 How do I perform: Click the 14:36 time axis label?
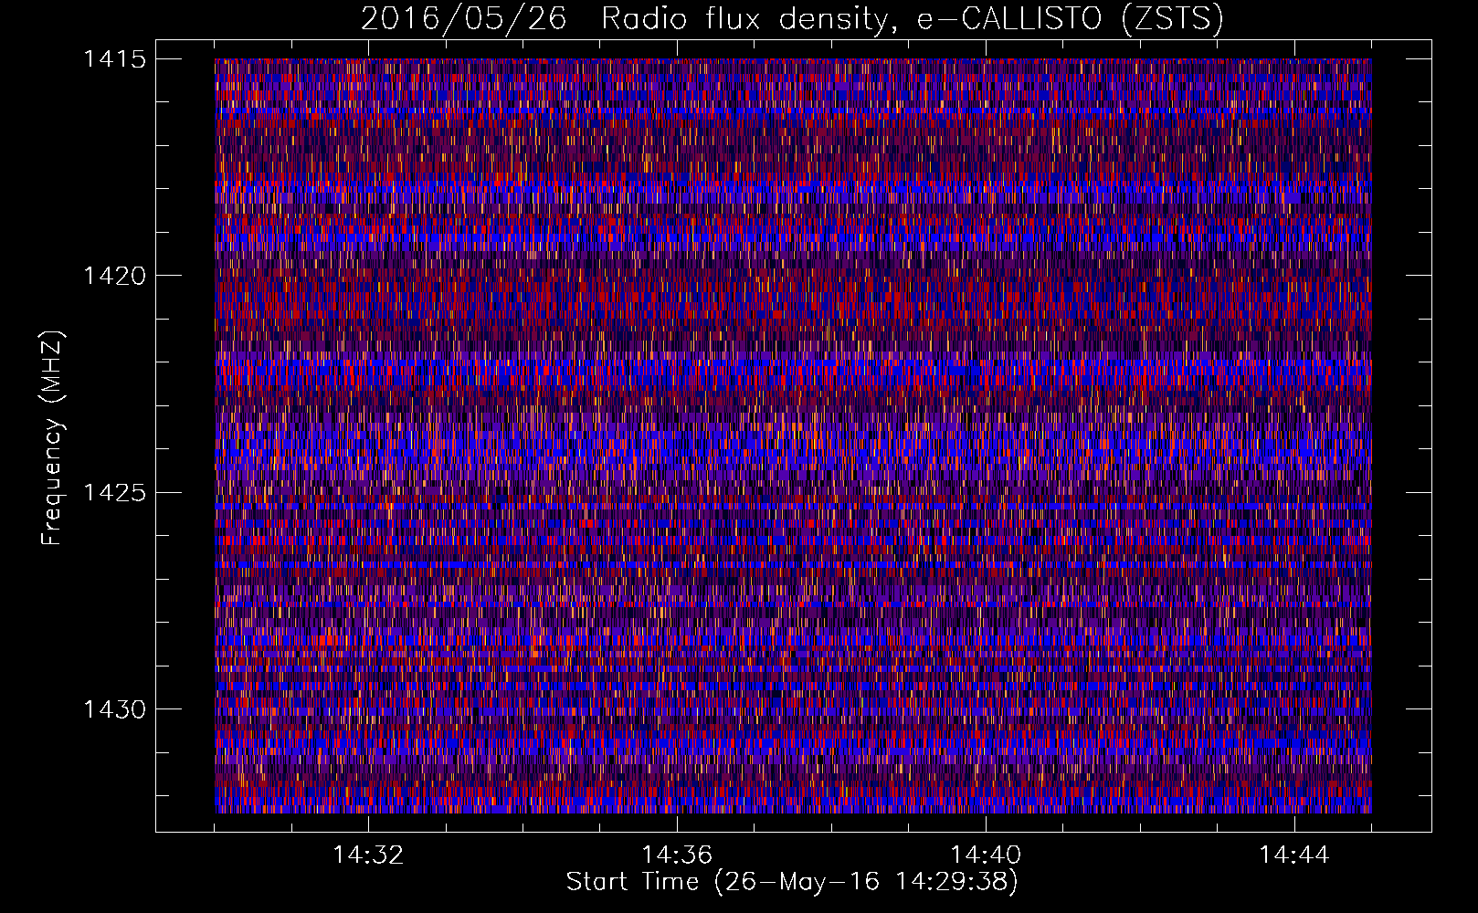(677, 855)
